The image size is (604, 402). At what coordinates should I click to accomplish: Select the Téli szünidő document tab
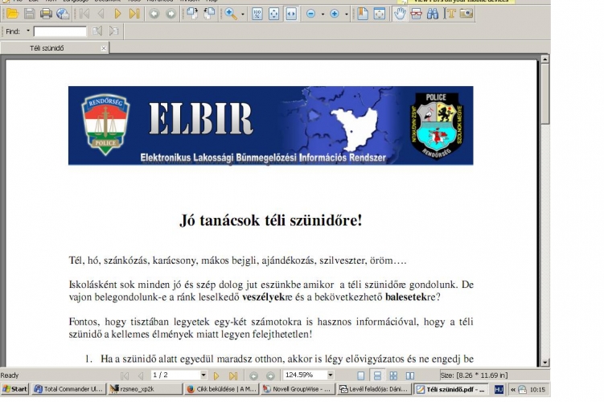coord(48,48)
